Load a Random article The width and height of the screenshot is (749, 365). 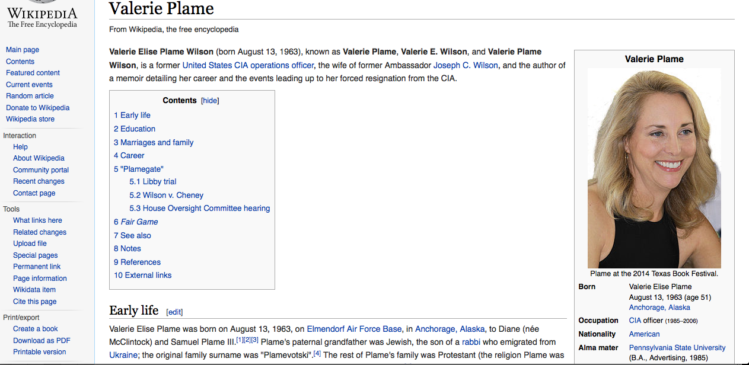pyautogui.click(x=30, y=96)
